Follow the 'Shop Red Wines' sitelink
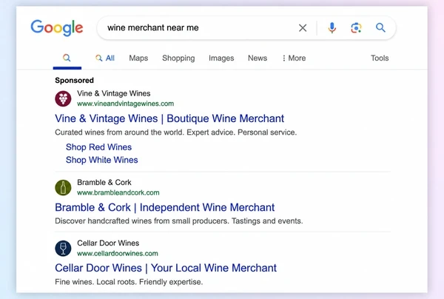 tap(99, 147)
